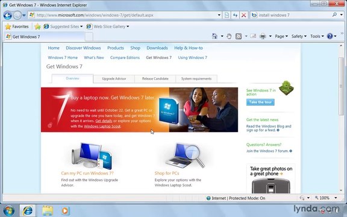The height and width of the screenshot is (217, 347).
Task: Click the laptop with magnifier image
Action: point(185,156)
